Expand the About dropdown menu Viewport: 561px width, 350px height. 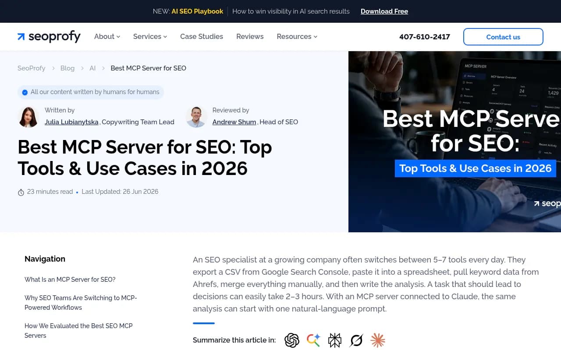coord(107,37)
